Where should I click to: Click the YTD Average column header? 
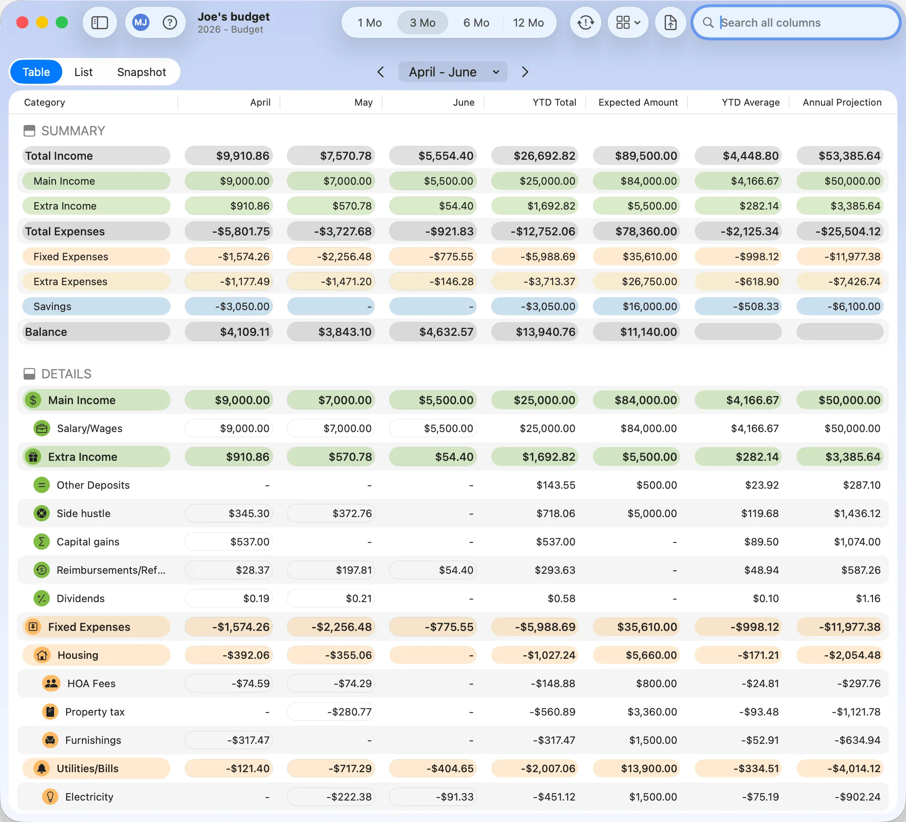751,102
